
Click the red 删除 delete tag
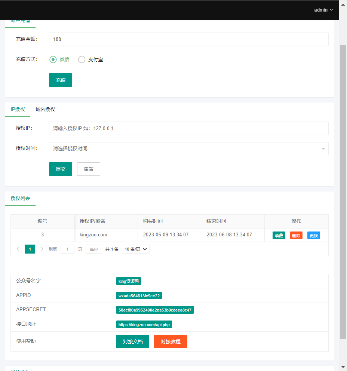click(296, 235)
